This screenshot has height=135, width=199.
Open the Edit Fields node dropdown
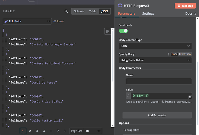(27, 21)
